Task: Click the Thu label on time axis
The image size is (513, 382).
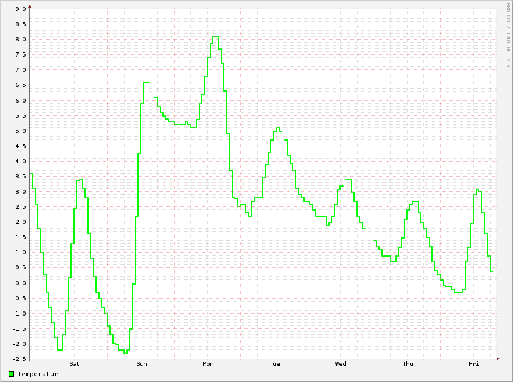Action: pos(408,364)
